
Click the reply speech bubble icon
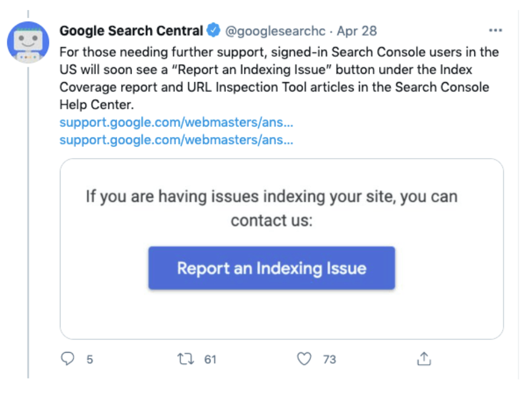click(x=67, y=359)
